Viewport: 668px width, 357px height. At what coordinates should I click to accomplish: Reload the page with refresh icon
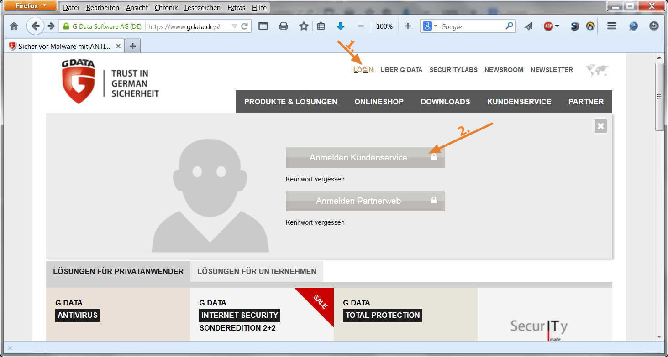244,26
